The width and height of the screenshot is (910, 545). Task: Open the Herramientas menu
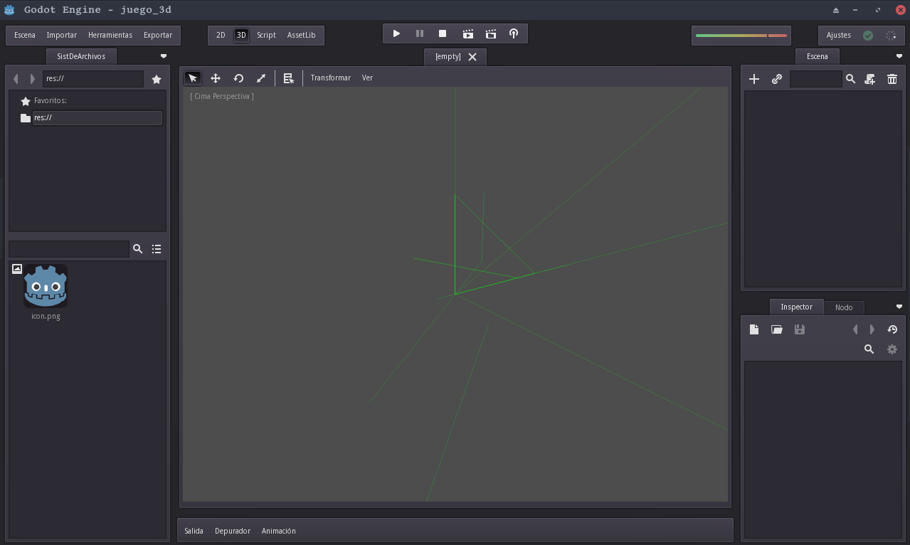click(x=110, y=35)
